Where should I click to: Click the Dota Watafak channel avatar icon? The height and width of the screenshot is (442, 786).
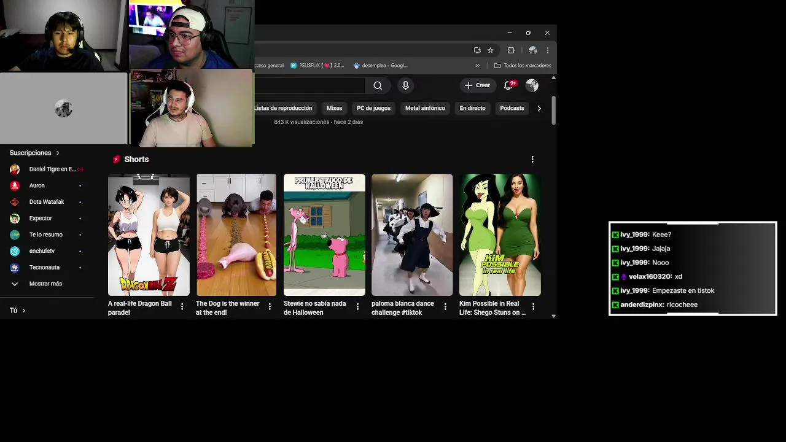pyautogui.click(x=15, y=202)
